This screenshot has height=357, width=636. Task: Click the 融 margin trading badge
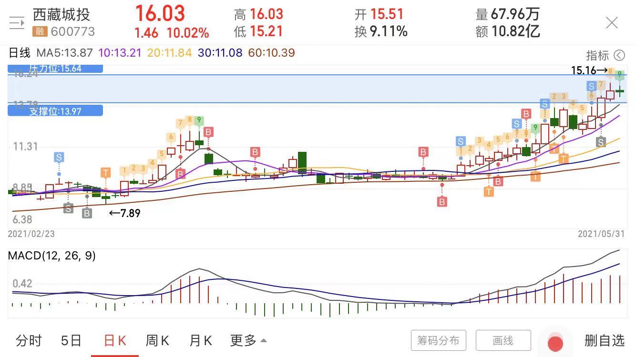tap(39, 32)
